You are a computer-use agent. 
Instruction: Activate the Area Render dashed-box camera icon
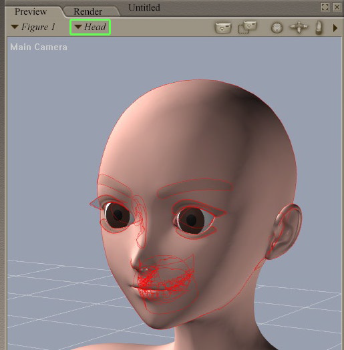click(248, 27)
